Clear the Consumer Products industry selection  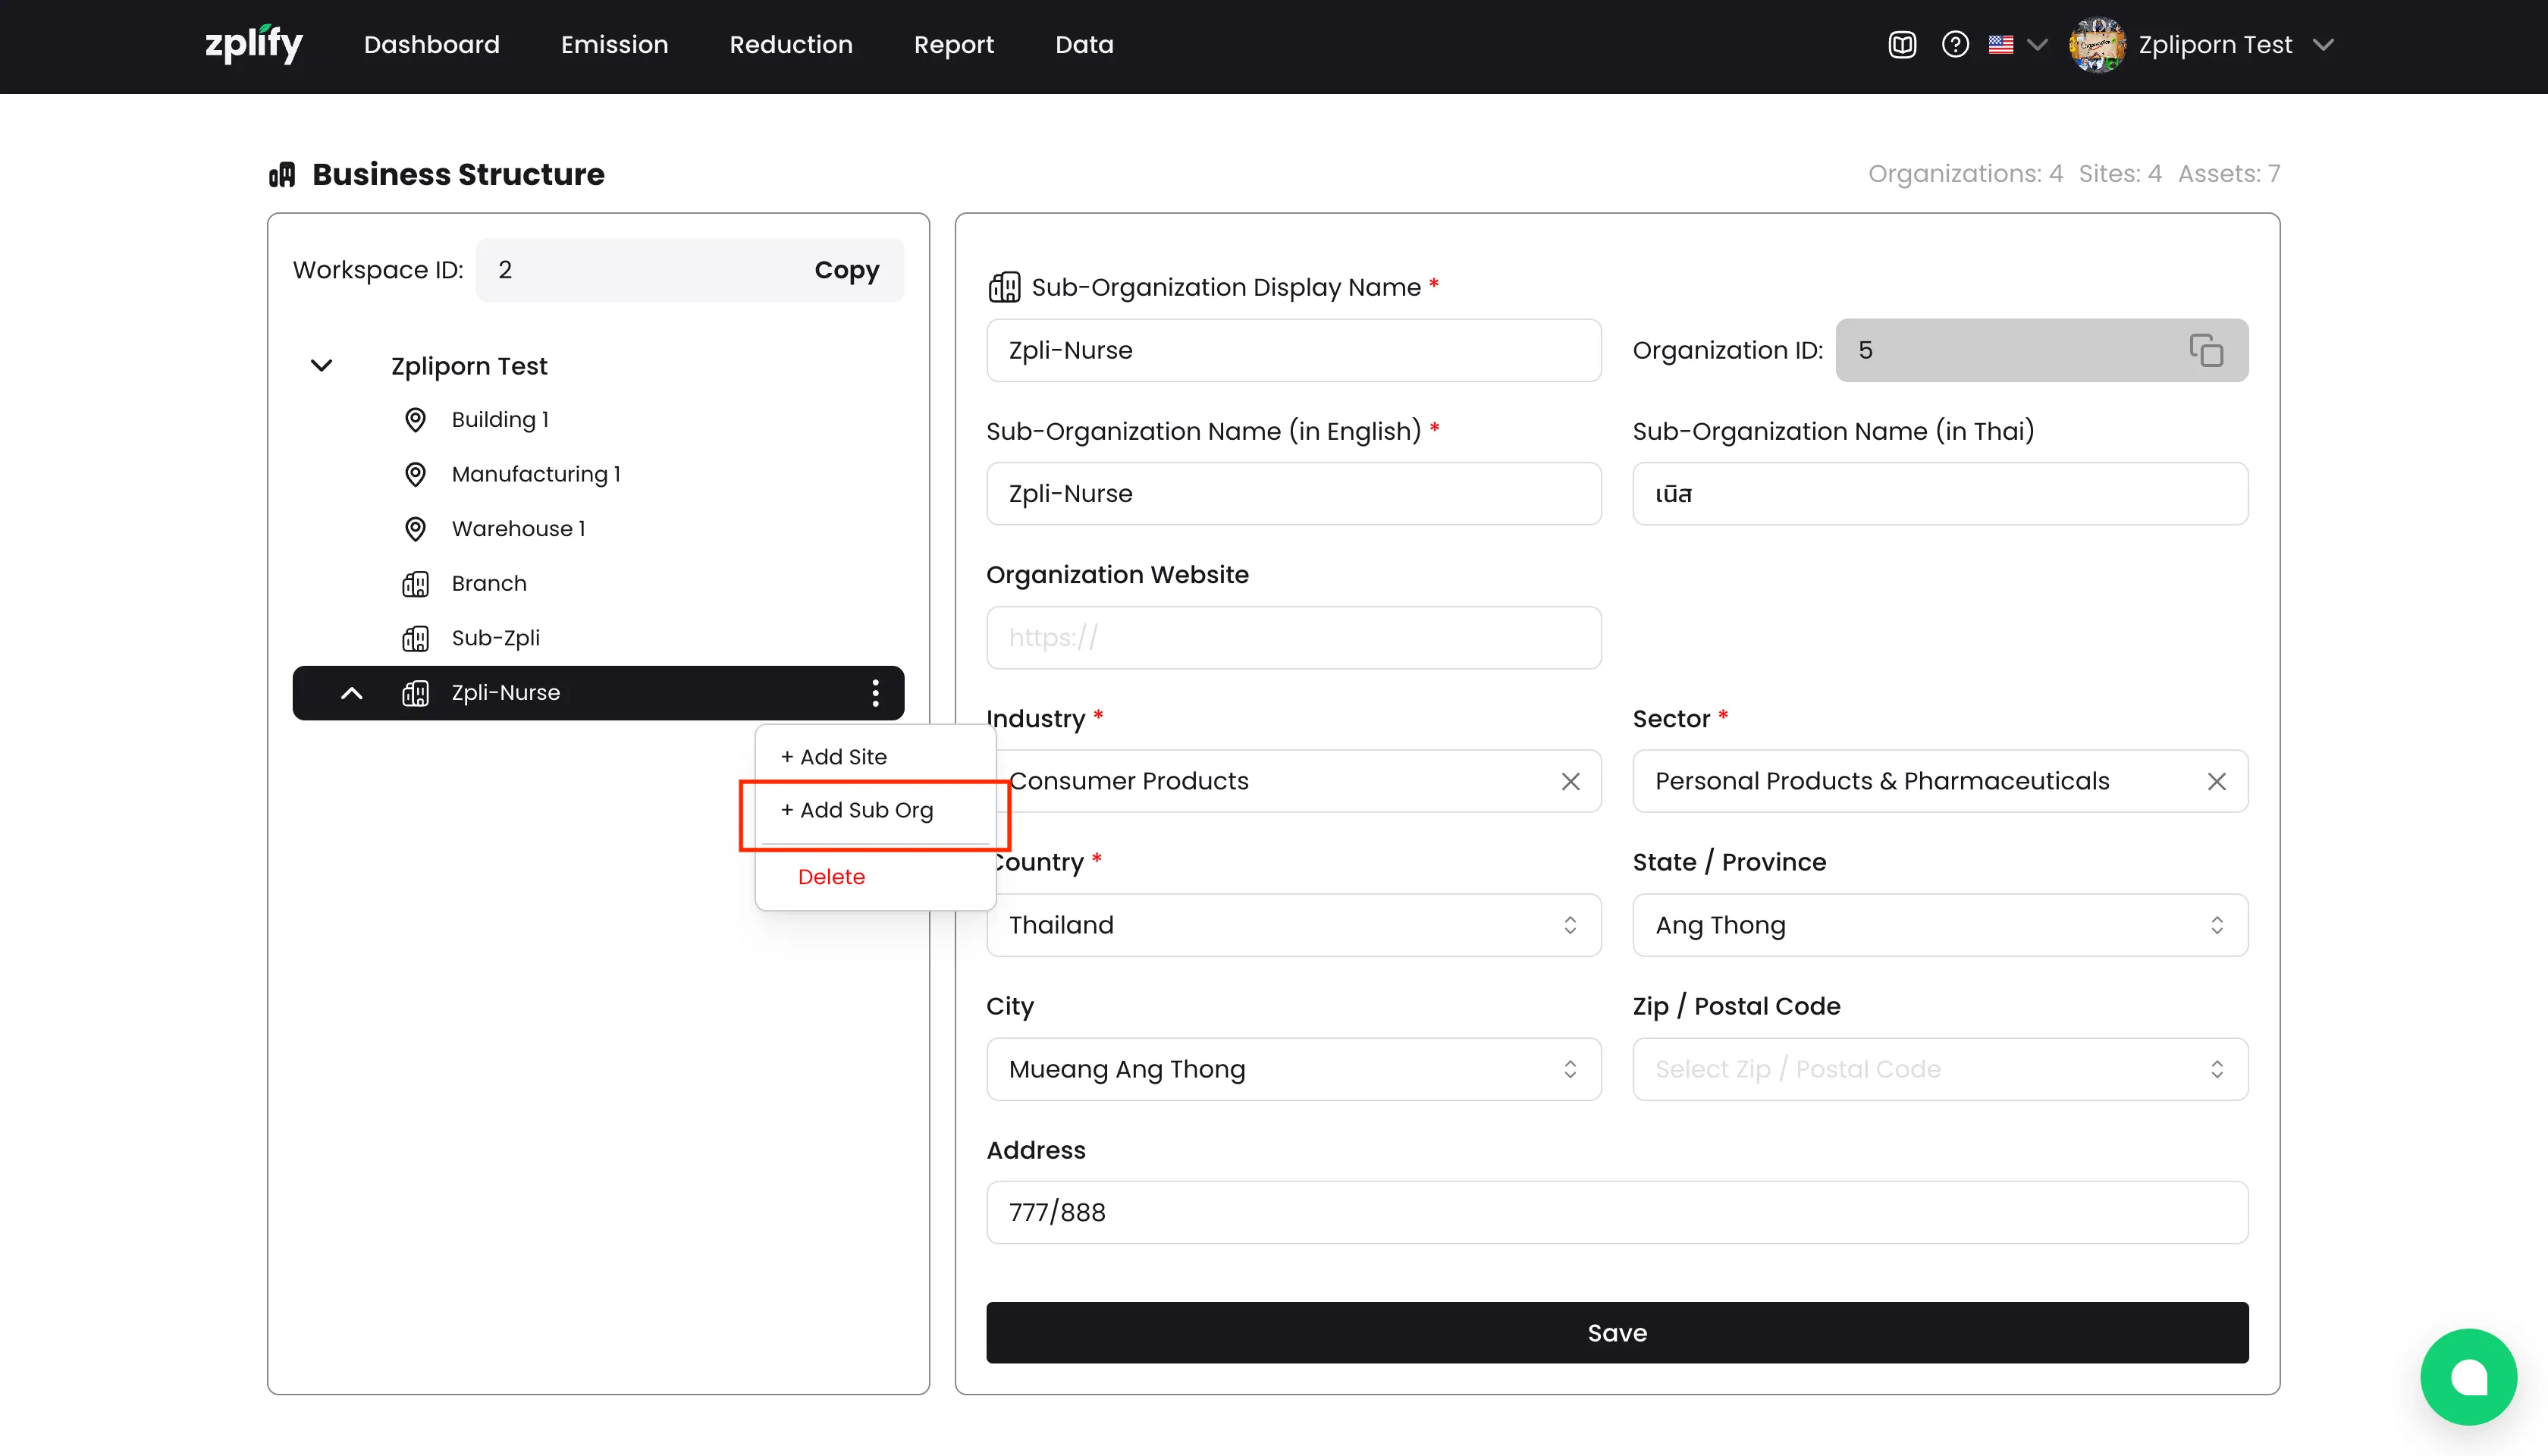click(x=1570, y=781)
